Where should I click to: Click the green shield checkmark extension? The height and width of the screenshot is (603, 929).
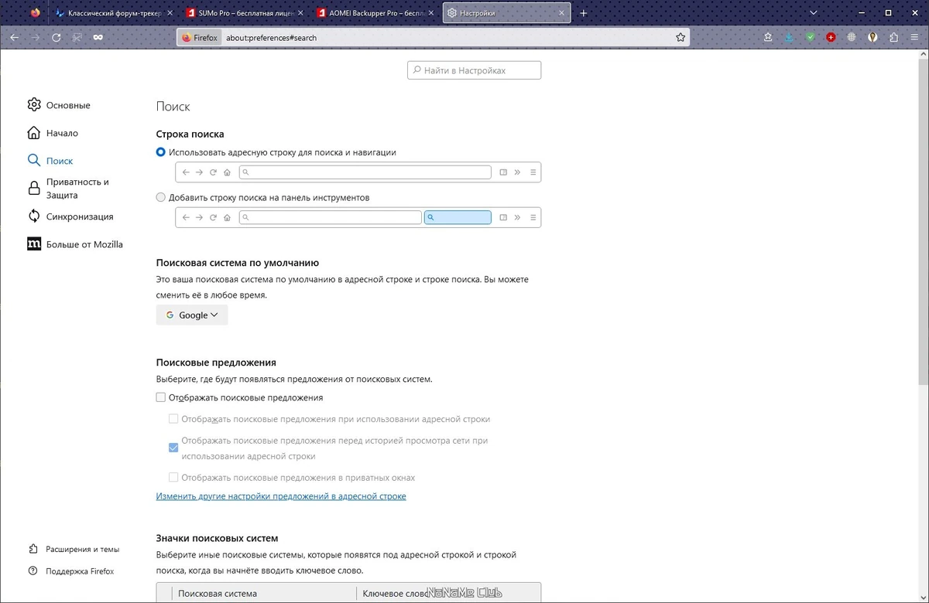tap(810, 37)
